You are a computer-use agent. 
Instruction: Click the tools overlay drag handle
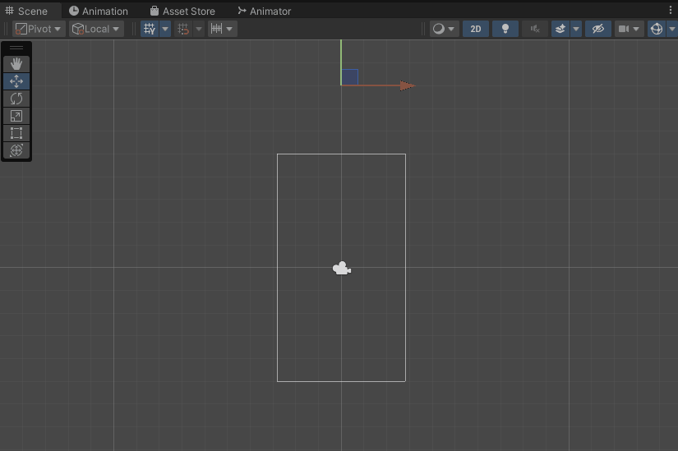click(16, 48)
